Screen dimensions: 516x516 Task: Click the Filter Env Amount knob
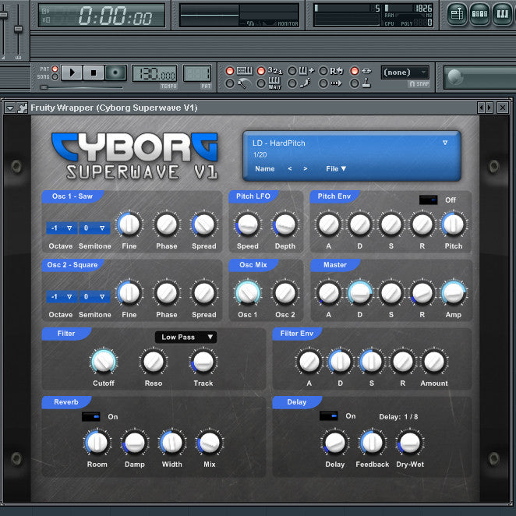pyautogui.click(x=433, y=362)
